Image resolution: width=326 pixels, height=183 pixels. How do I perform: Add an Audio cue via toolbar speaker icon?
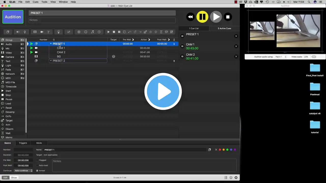(18, 32)
